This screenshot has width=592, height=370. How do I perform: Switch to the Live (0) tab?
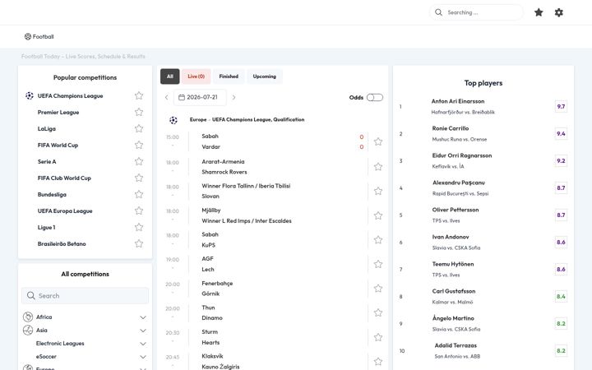(x=196, y=76)
